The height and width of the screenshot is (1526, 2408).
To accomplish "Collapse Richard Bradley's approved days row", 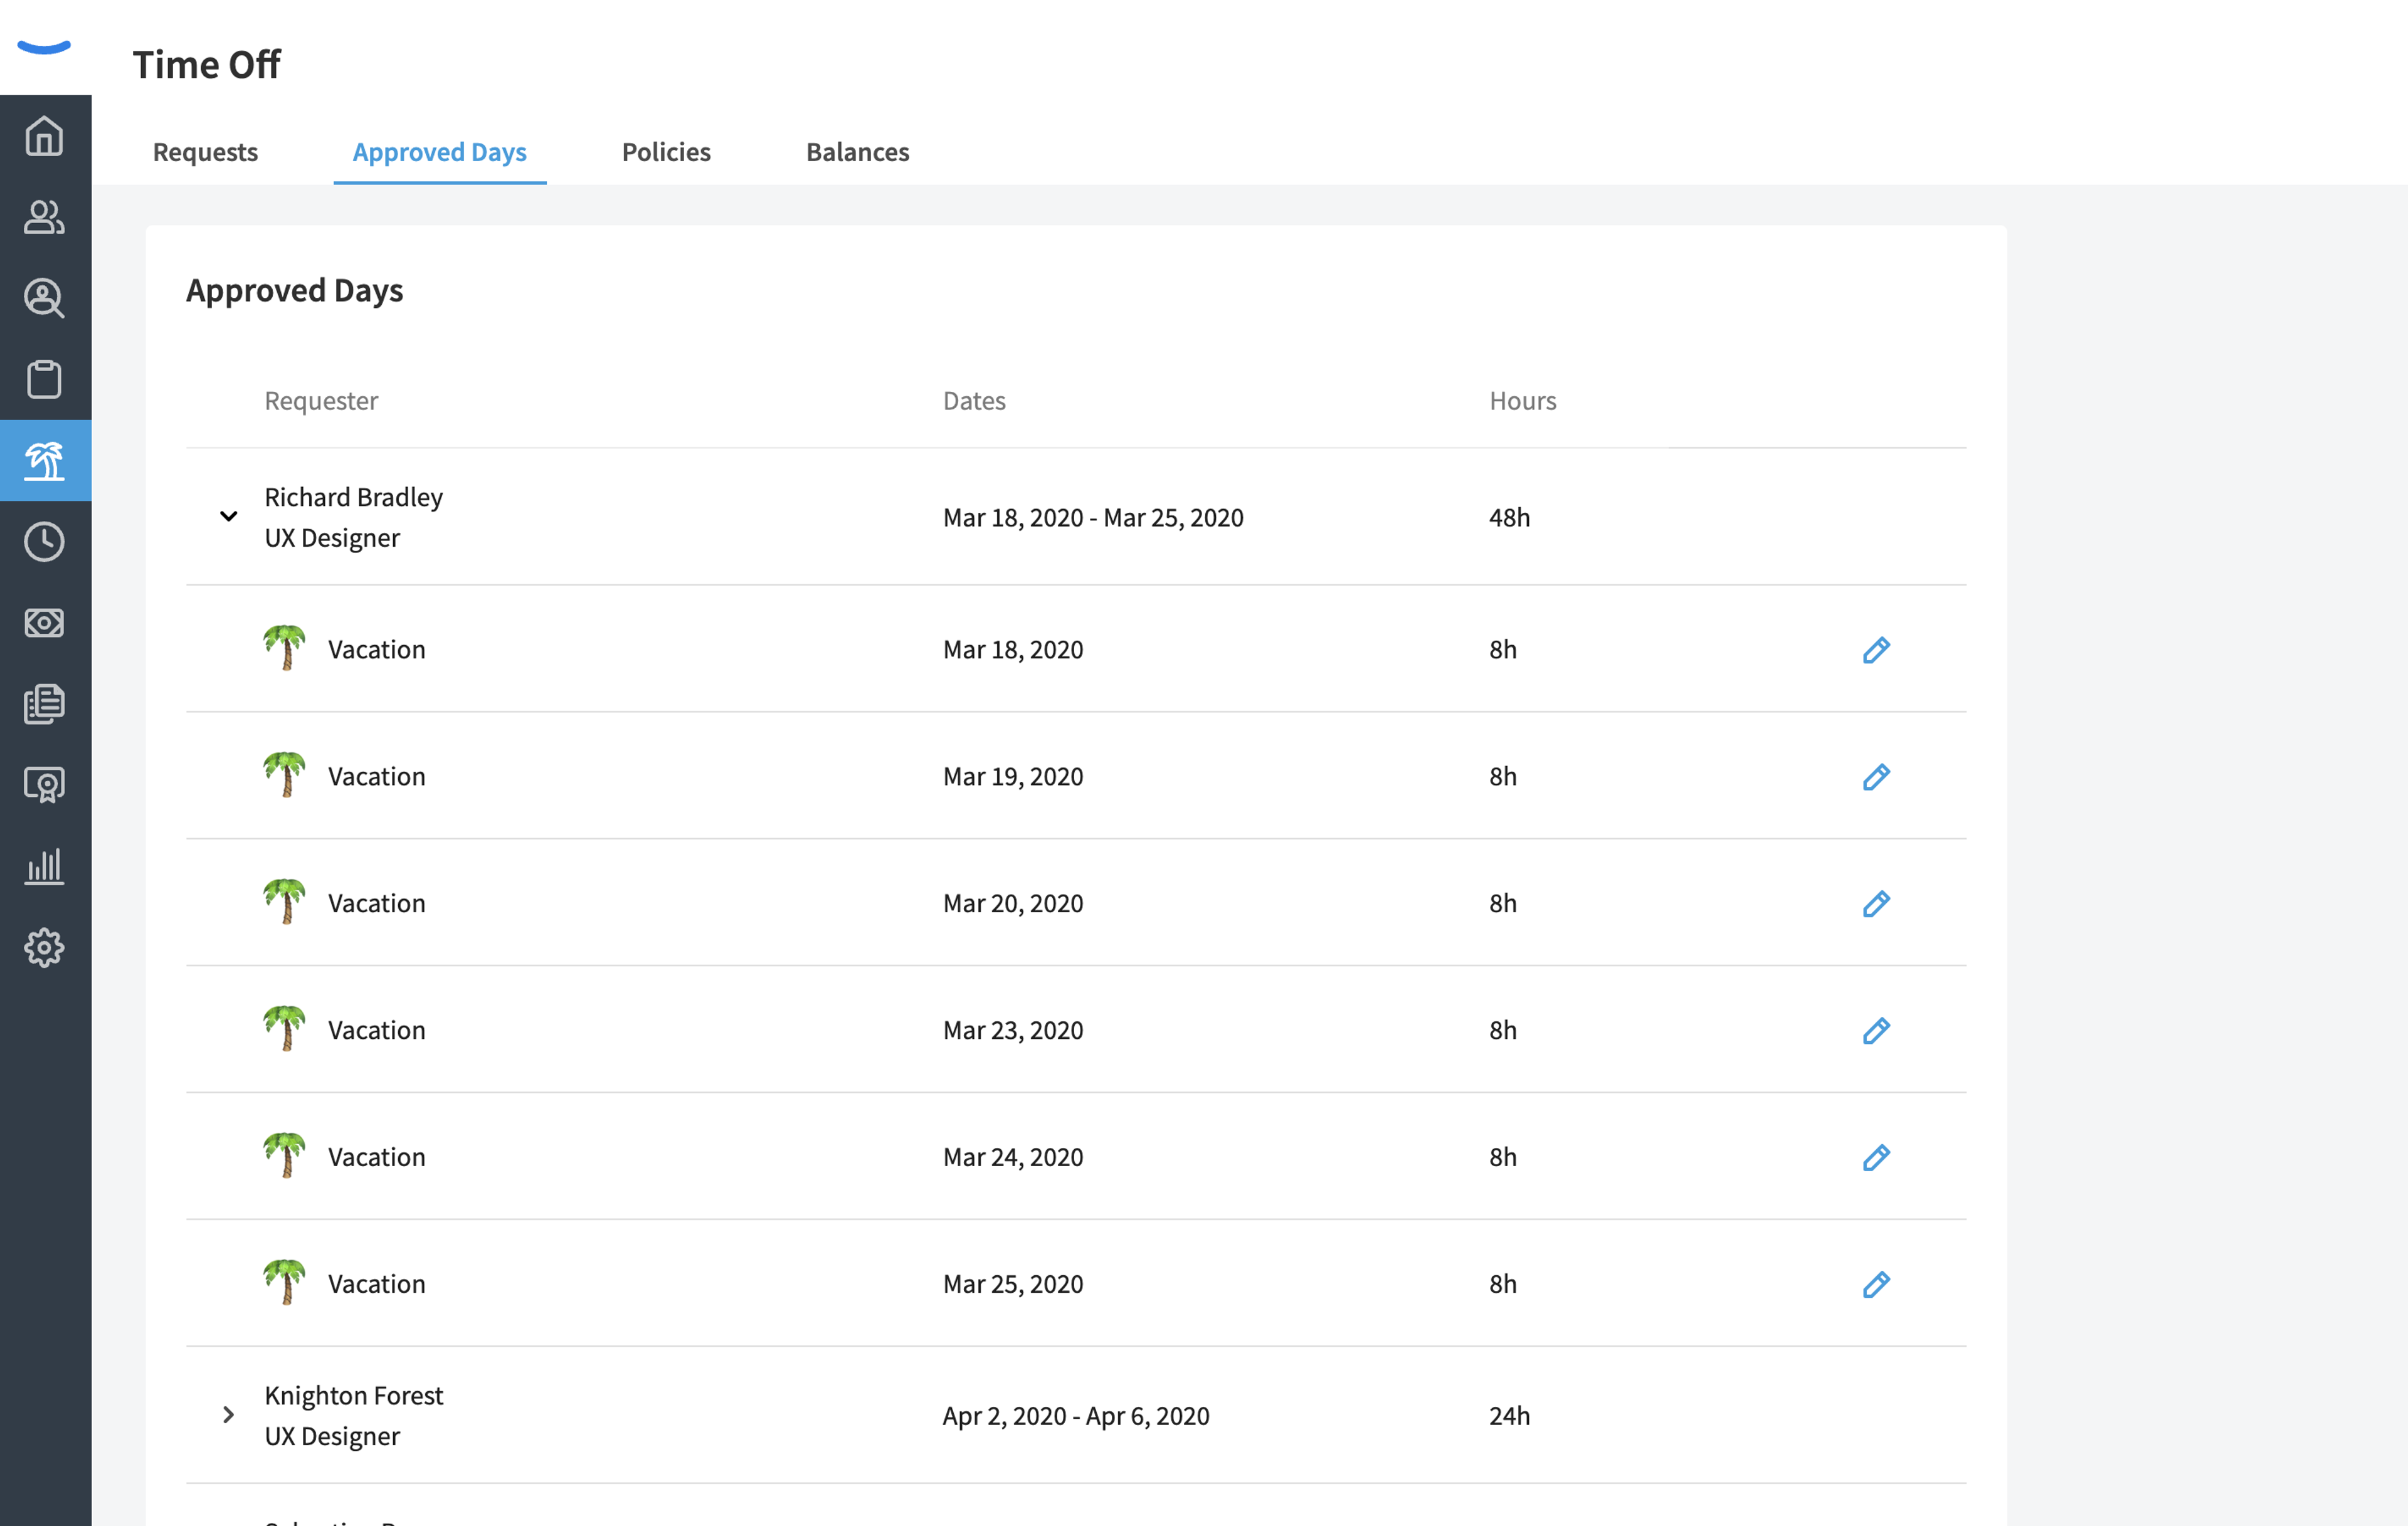I will pyautogui.click(x=228, y=516).
